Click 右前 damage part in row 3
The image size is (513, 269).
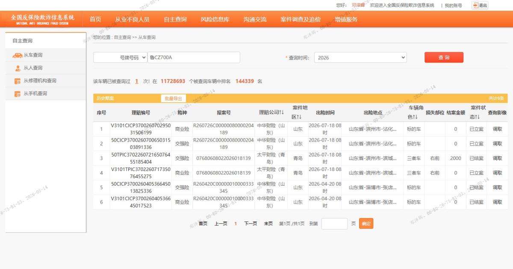(435, 158)
